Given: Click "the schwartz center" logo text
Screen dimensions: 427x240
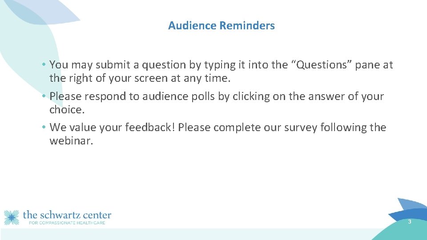Looking at the screenshot, I should tap(67, 215).
